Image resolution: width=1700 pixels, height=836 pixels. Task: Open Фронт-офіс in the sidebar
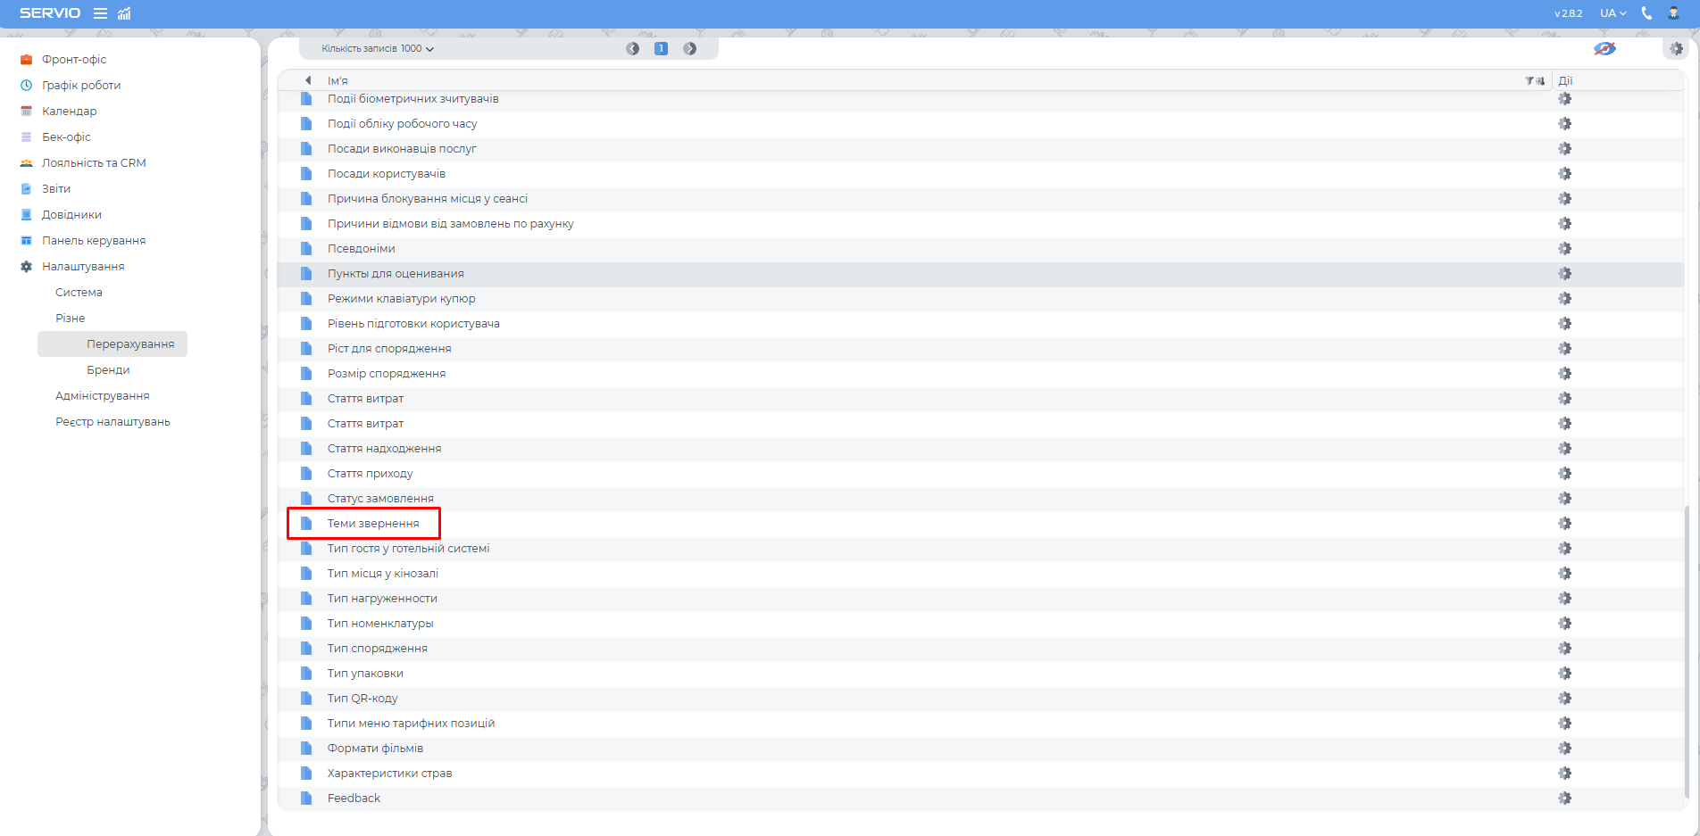(74, 60)
